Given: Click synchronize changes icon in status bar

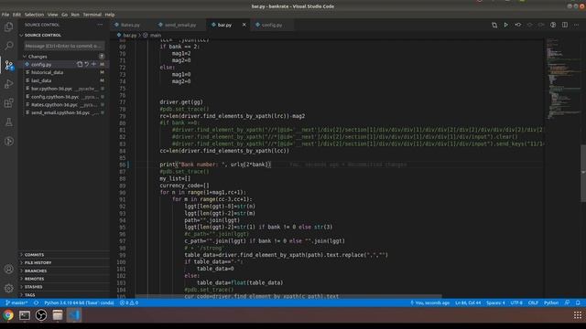Looking at the screenshot, I should pos(37,302).
